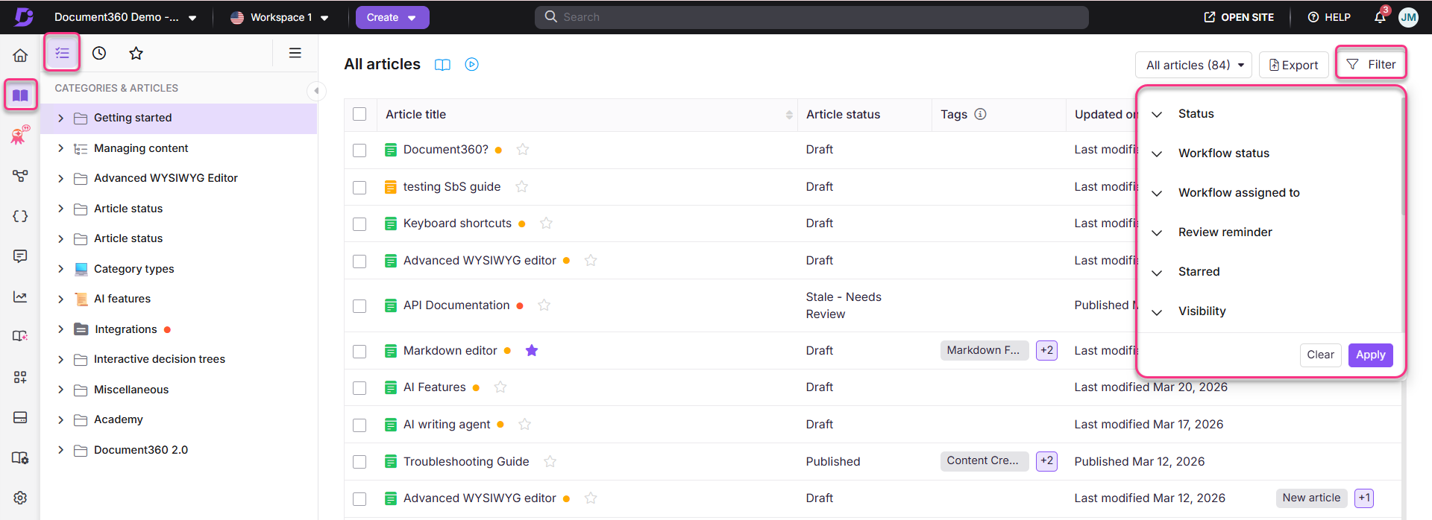
Task: Select the Categories and articles list view icon
Action: point(62,53)
